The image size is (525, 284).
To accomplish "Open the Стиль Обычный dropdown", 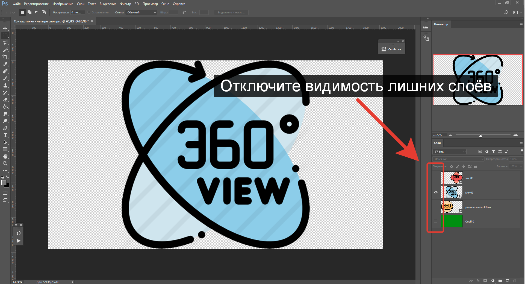I will (x=141, y=12).
